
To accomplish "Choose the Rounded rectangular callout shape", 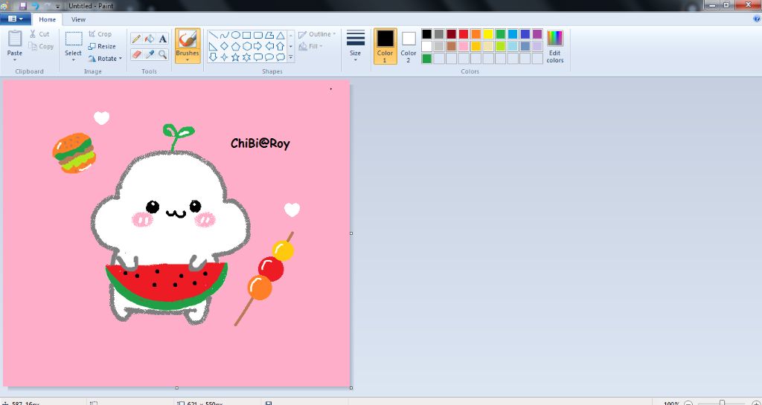I will pyautogui.click(x=257, y=57).
